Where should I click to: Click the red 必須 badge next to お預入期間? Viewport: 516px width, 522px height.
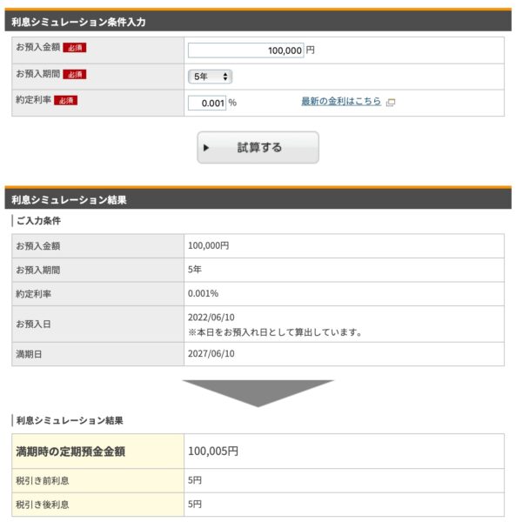click(x=75, y=74)
